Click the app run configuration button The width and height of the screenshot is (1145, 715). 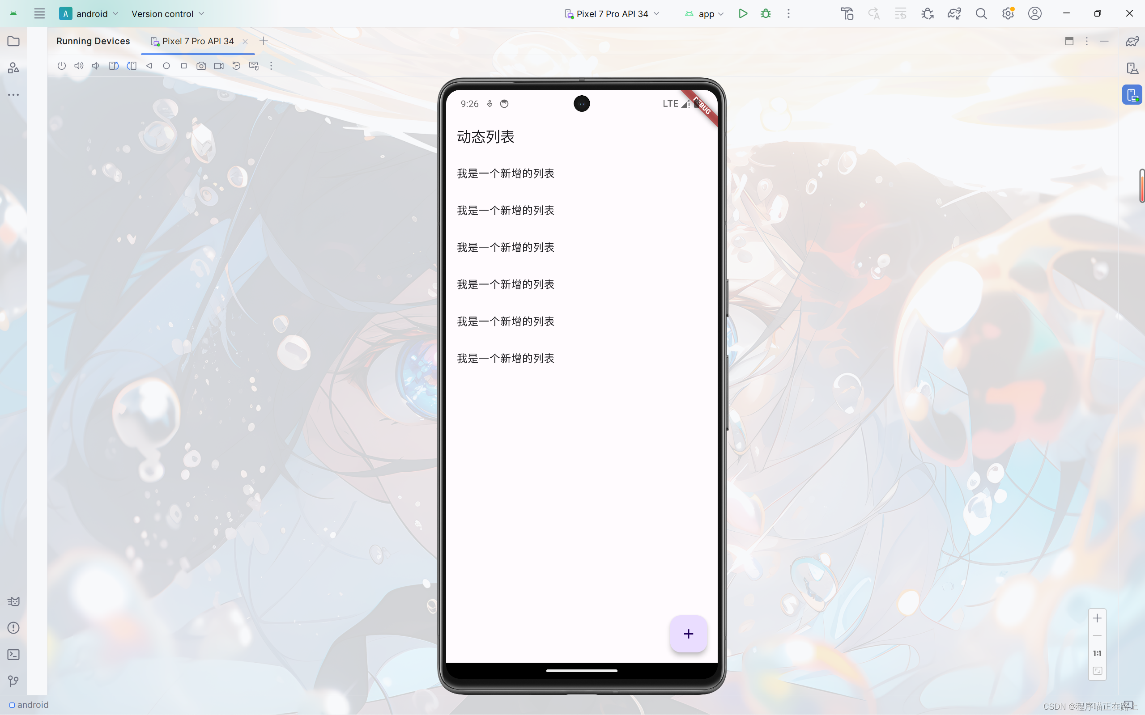(705, 13)
